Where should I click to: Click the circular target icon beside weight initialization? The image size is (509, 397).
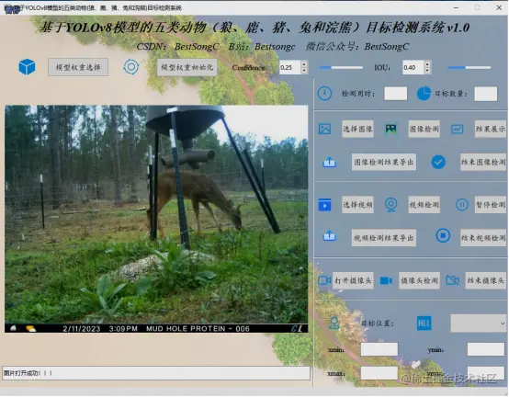[x=131, y=67]
